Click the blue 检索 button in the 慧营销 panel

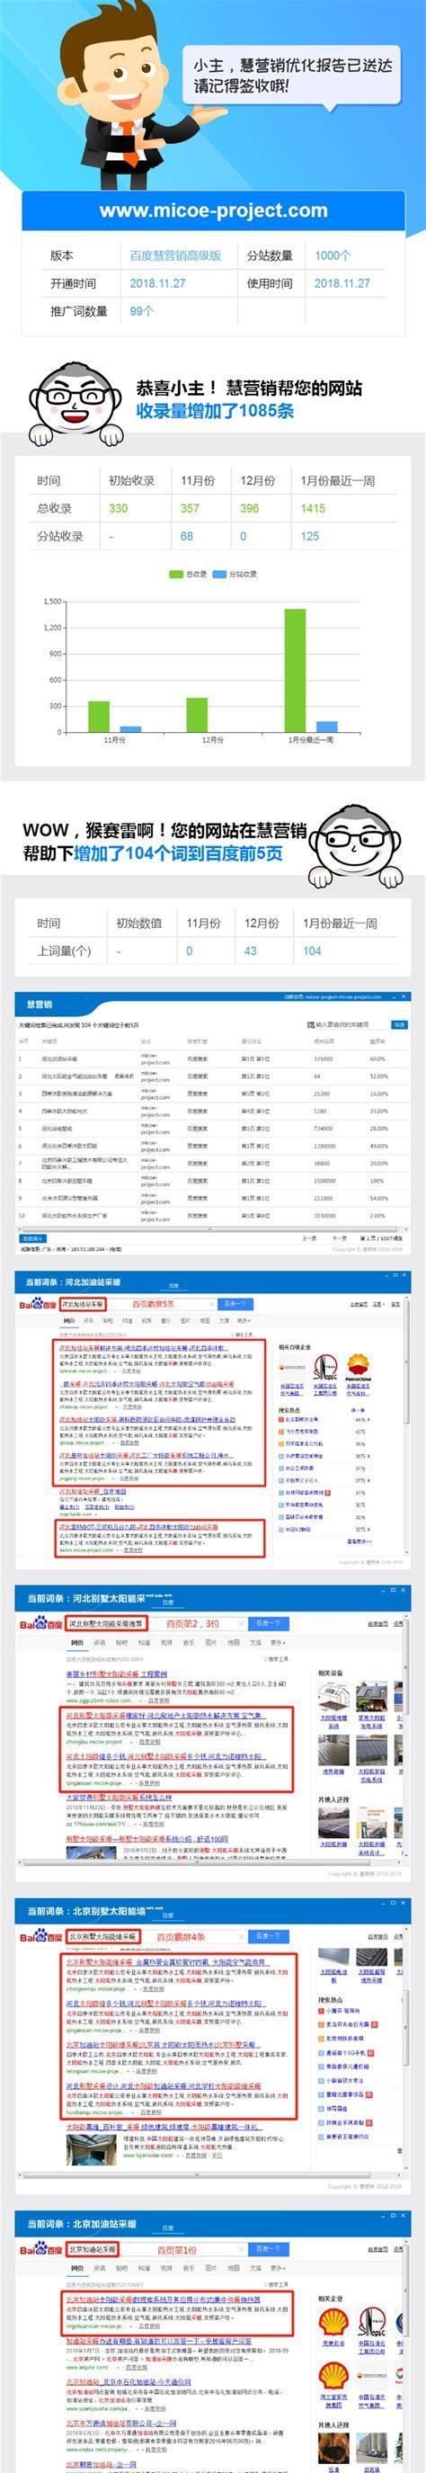(x=399, y=1024)
